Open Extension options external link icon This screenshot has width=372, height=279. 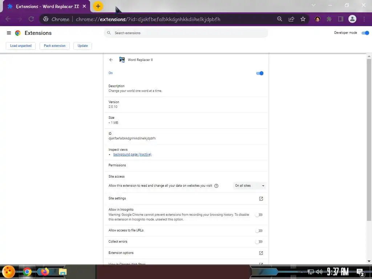click(261, 253)
